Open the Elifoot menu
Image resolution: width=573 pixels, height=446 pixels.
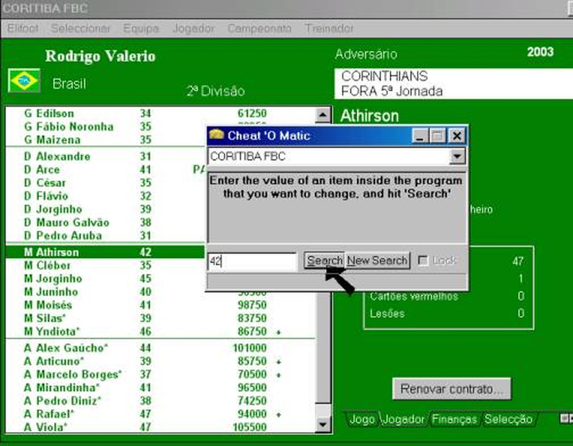pyautogui.click(x=23, y=28)
